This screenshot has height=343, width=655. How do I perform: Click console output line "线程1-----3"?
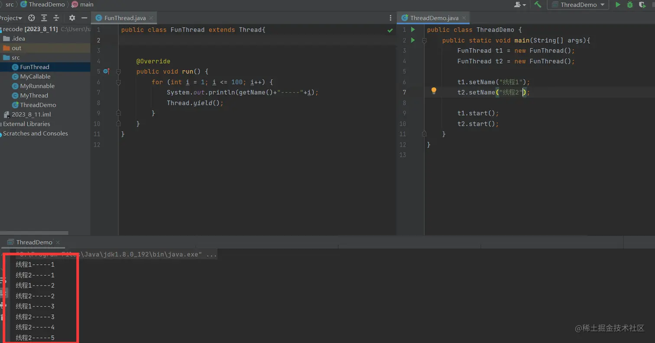click(35, 306)
